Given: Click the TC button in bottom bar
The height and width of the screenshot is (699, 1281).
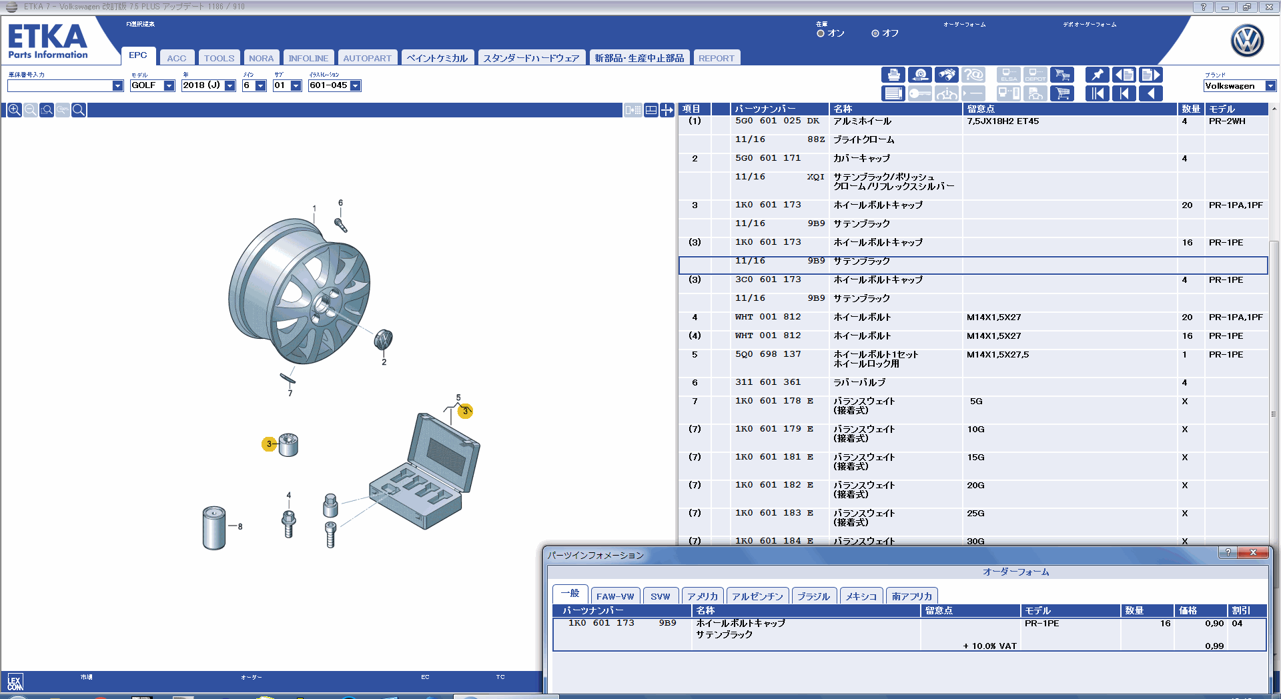Looking at the screenshot, I should coord(500,677).
